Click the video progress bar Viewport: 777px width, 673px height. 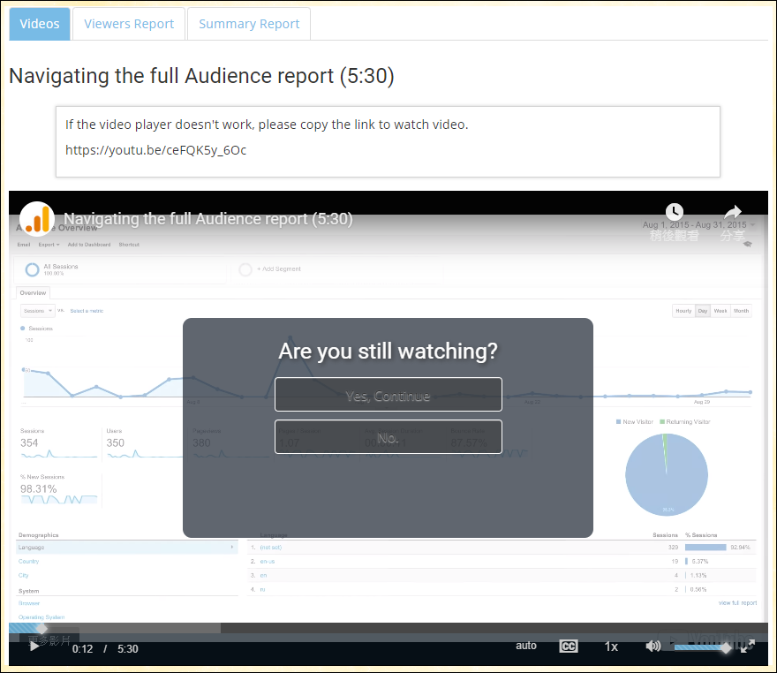pyautogui.click(x=388, y=628)
